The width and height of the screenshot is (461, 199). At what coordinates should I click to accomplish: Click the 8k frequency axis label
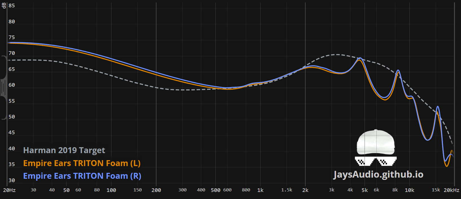click(395, 190)
